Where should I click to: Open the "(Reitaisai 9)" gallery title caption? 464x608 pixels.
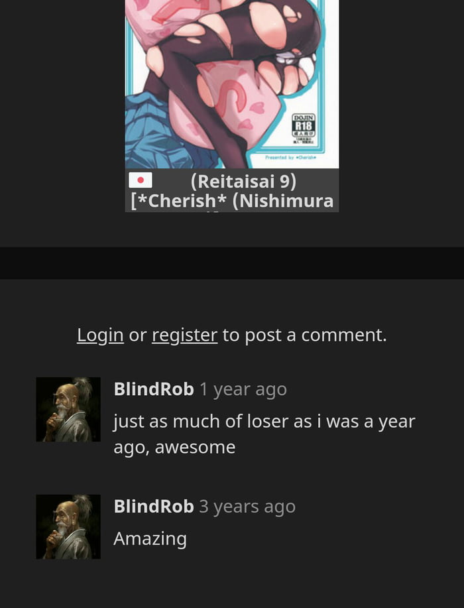[x=243, y=181]
